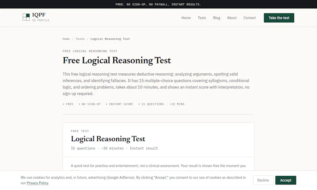The width and height of the screenshot is (317, 190).
Task: Click the IQPF grid logo icon
Action: point(26,17)
